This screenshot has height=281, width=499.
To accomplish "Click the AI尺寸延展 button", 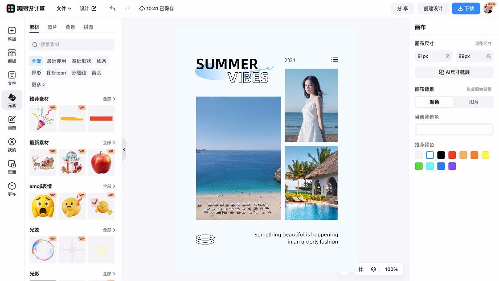I will click(454, 72).
